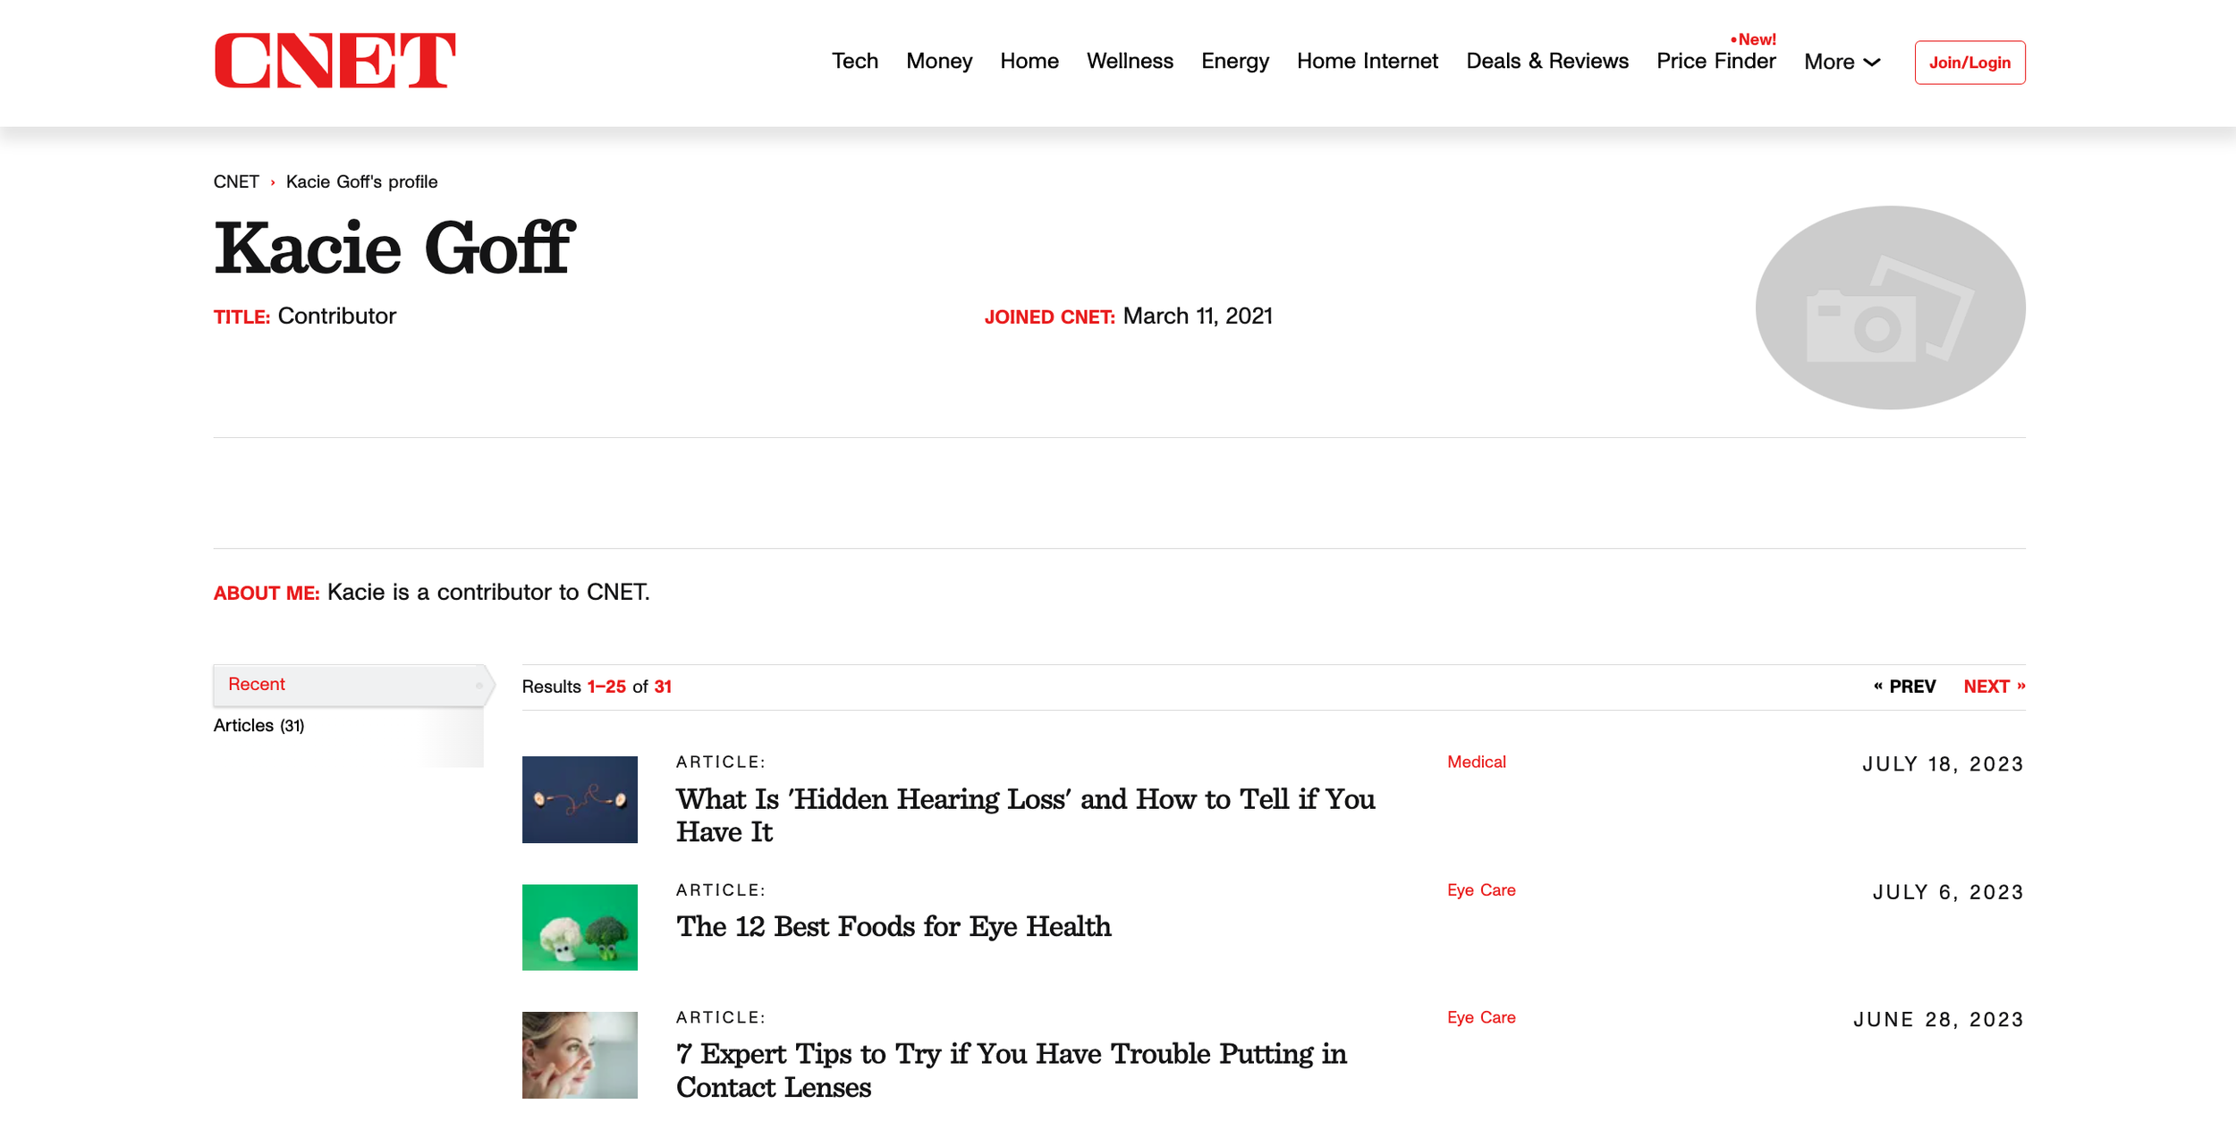
Task: Click the profile photo placeholder
Action: 1890,308
